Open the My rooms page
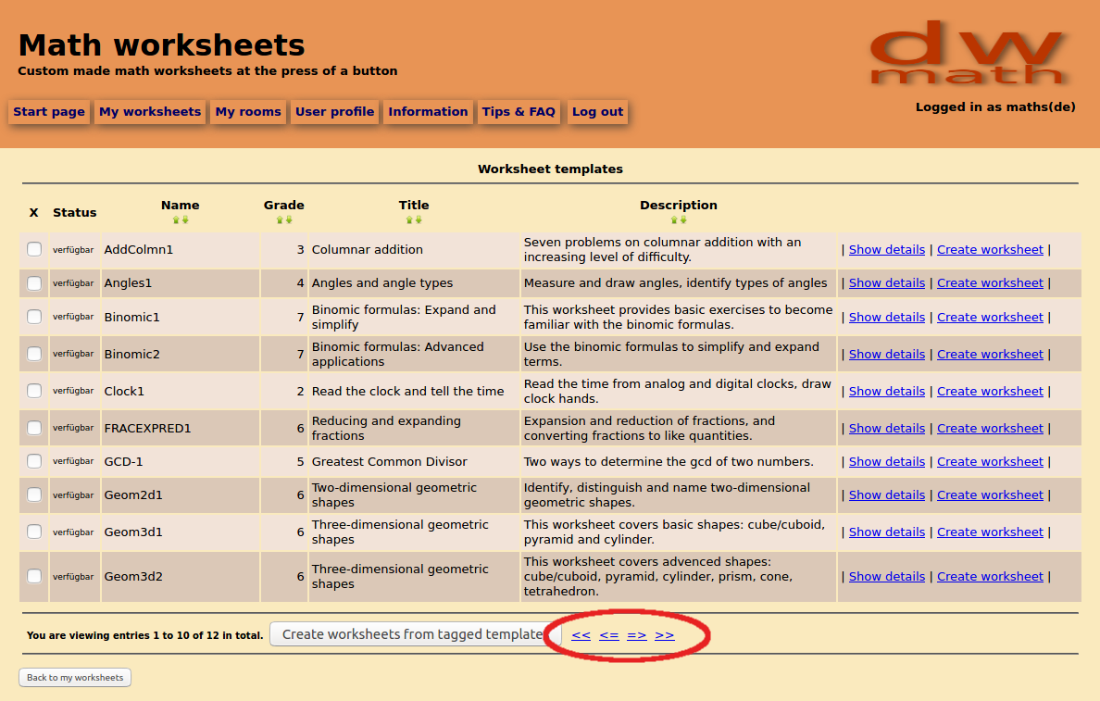Image resolution: width=1100 pixels, height=701 pixels. (x=247, y=111)
